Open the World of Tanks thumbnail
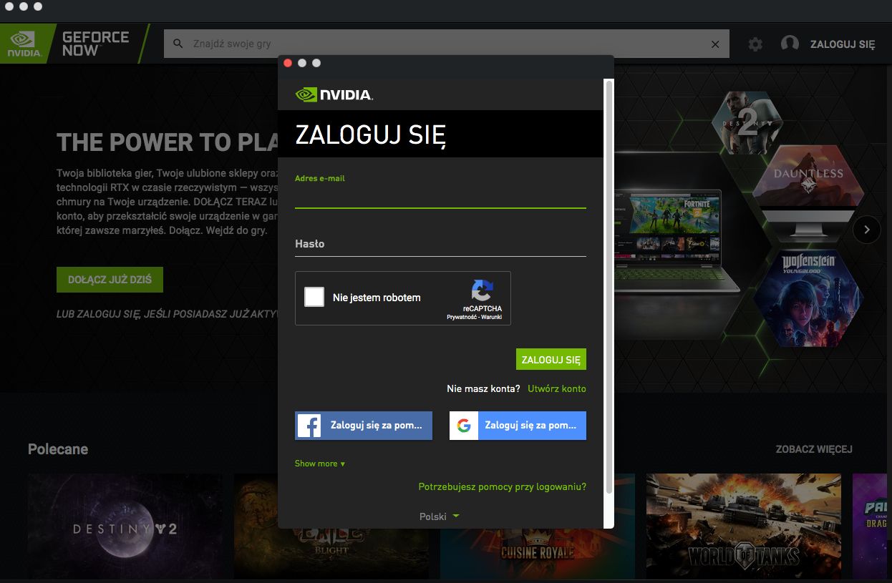Viewport: 892px width, 583px height. (x=744, y=526)
